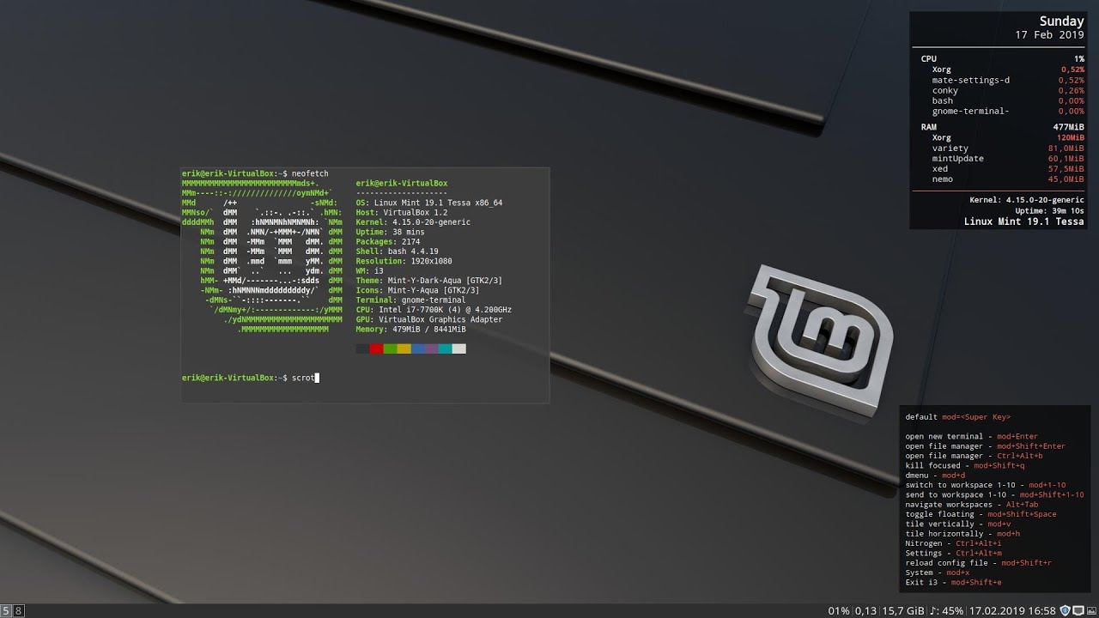
Task: Click the 17 Feb 2019 date in conky
Action: coord(1049,35)
